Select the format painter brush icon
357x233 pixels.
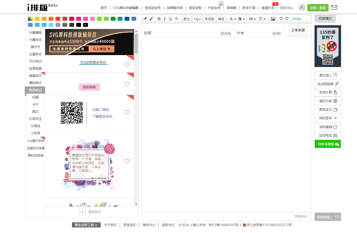click(x=151, y=19)
